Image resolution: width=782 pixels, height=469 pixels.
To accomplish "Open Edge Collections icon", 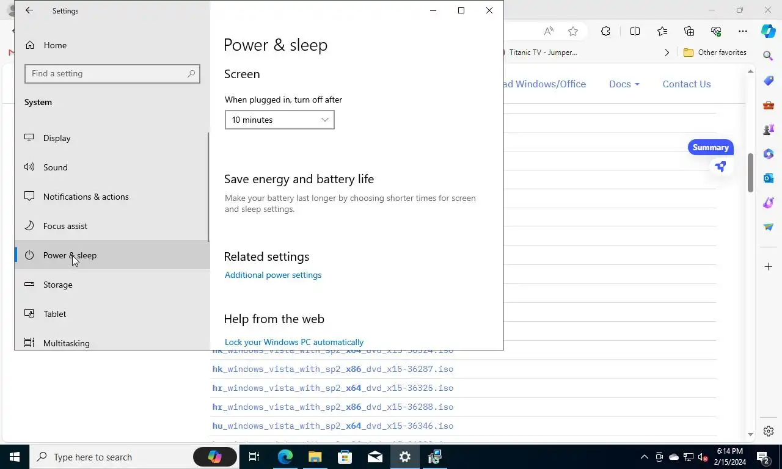I will tap(689, 31).
